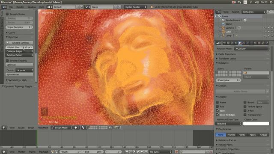Open the pivot point selector
Screen dimensions: 274x154
[84, 127]
